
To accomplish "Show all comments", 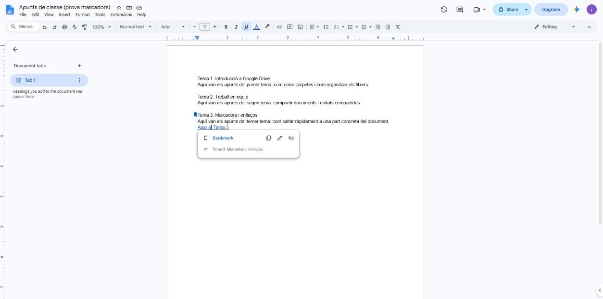I will 459,10.
